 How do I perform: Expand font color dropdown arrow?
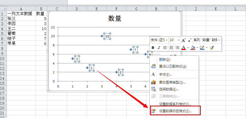[188, 47]
